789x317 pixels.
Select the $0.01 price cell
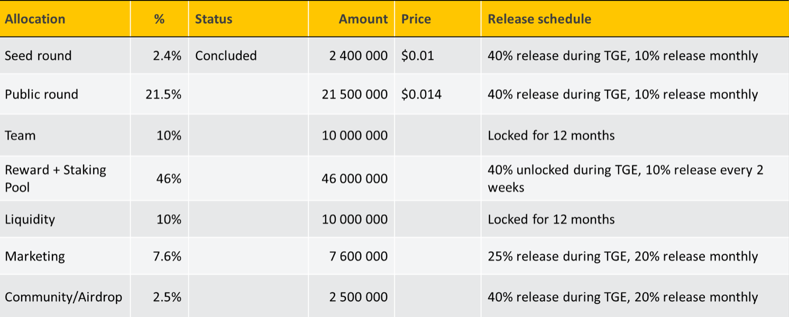coord(417,55)
